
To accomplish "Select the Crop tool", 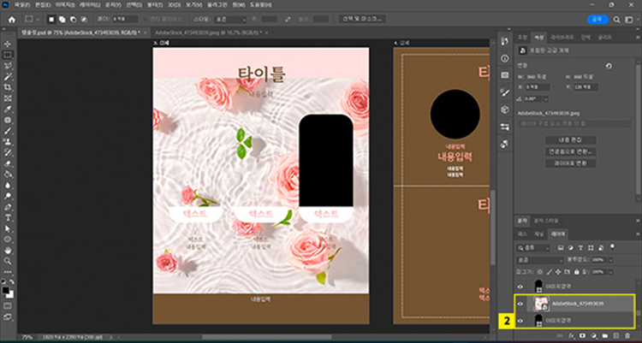I will (8, 86).
